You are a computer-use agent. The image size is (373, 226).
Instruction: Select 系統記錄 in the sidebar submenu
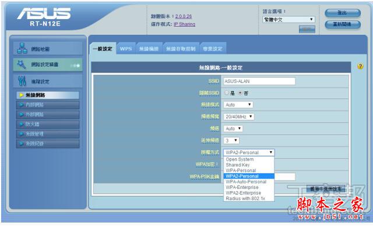pyautogui.click(x=48, y=144)
